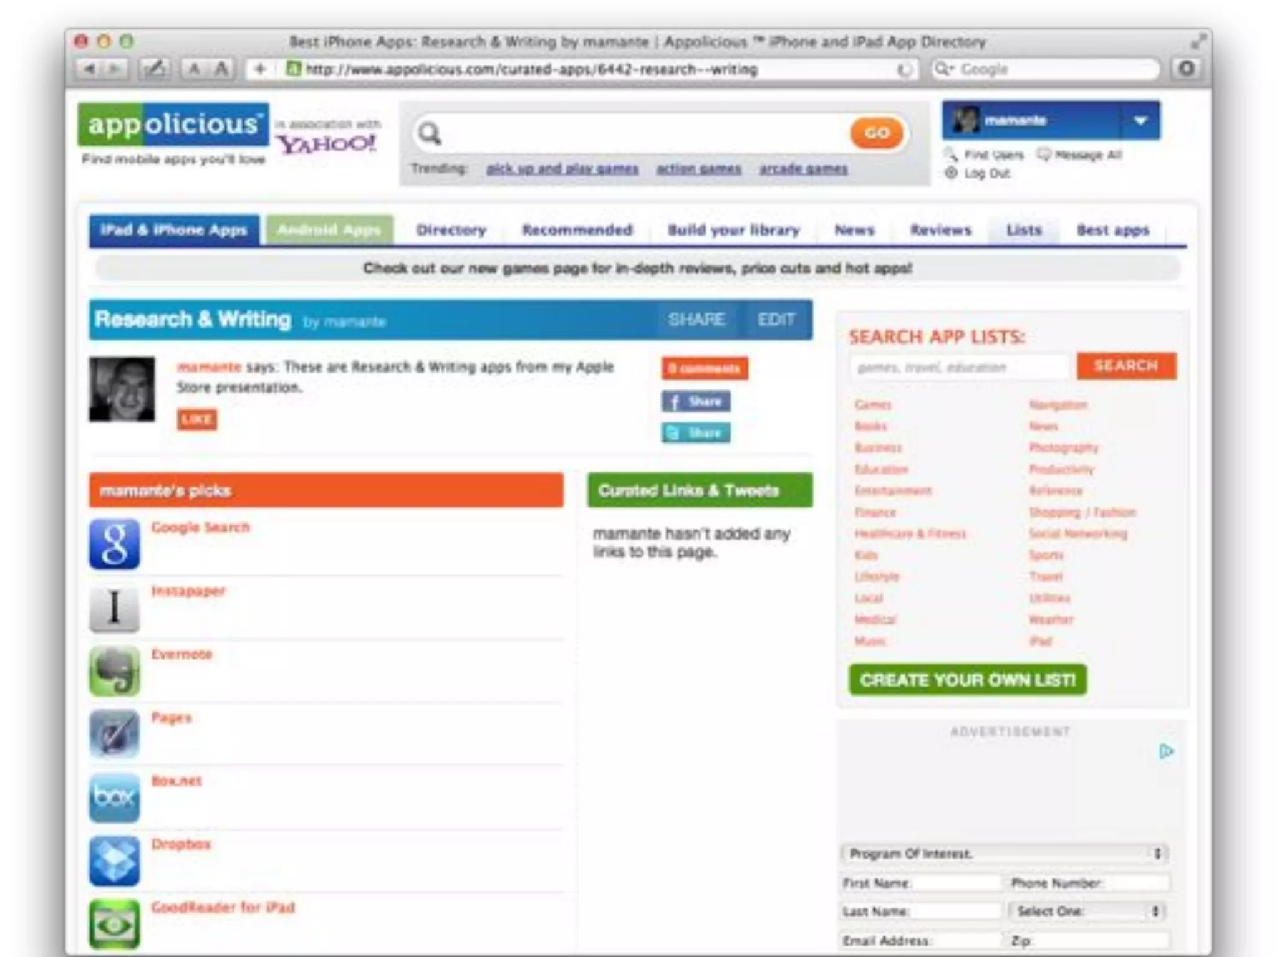
Task: Click the LIKE button under description
Action: tap(197, 419)
